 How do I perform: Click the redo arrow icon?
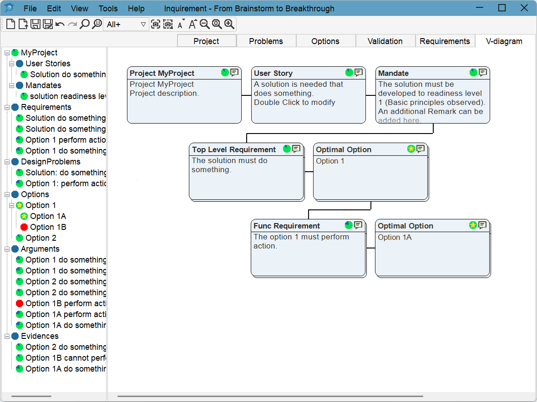pyautogui.click(x=72, y=24)
